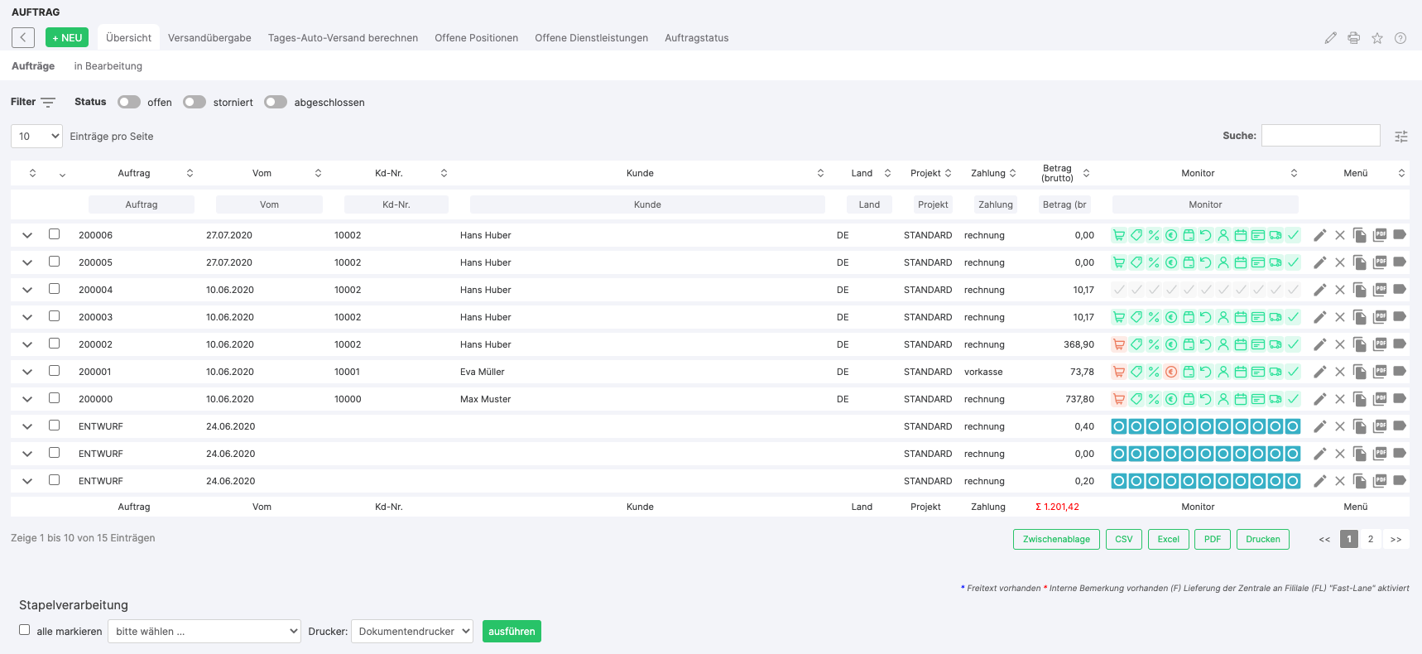
Task: Open the 'bitte wählen' batch action dropdown
Action: [204, 631]
